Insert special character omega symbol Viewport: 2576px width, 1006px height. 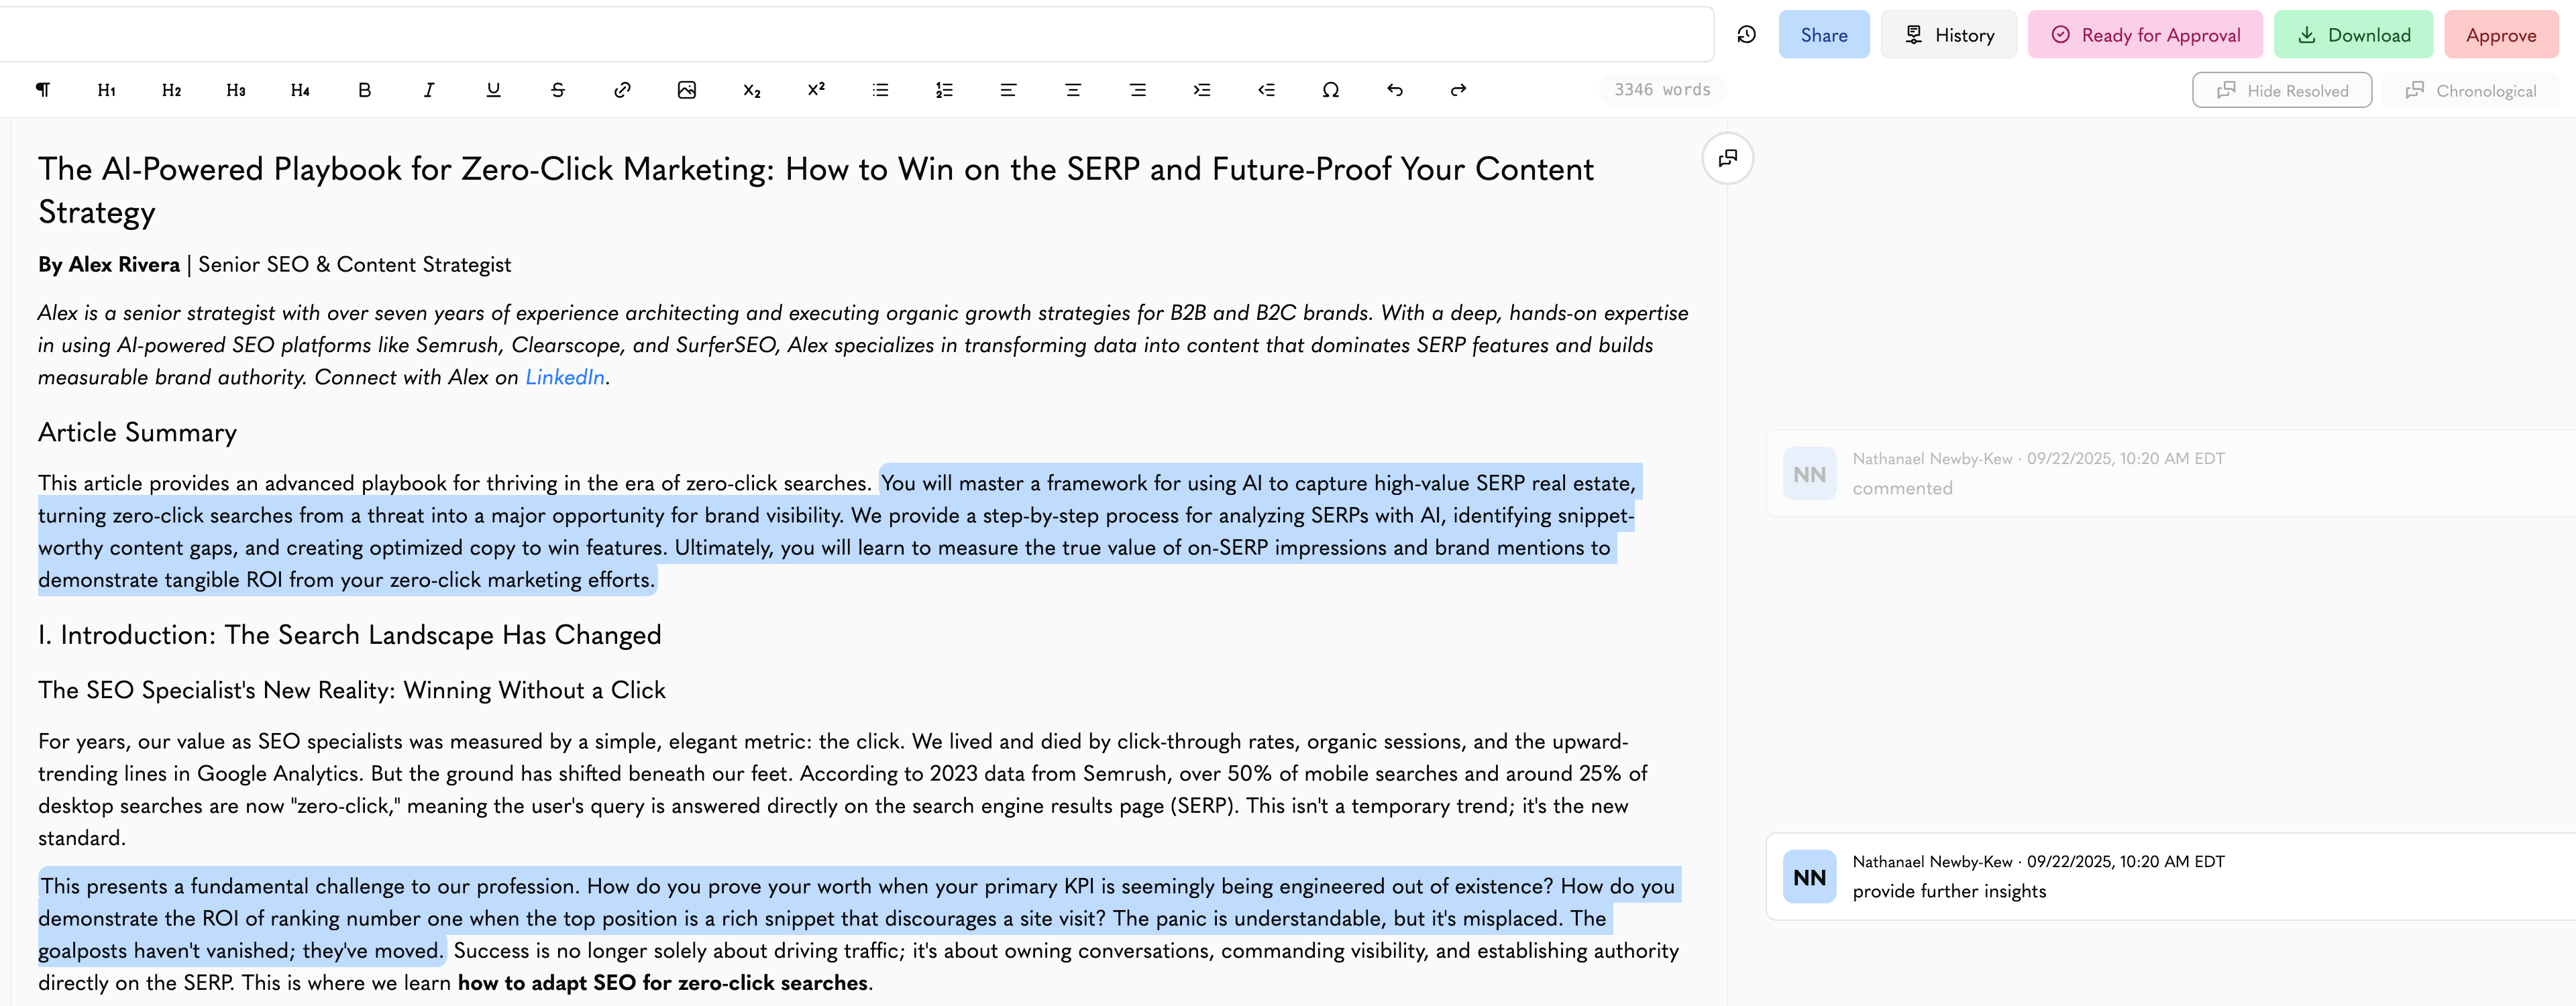(x=1330, y=90)
